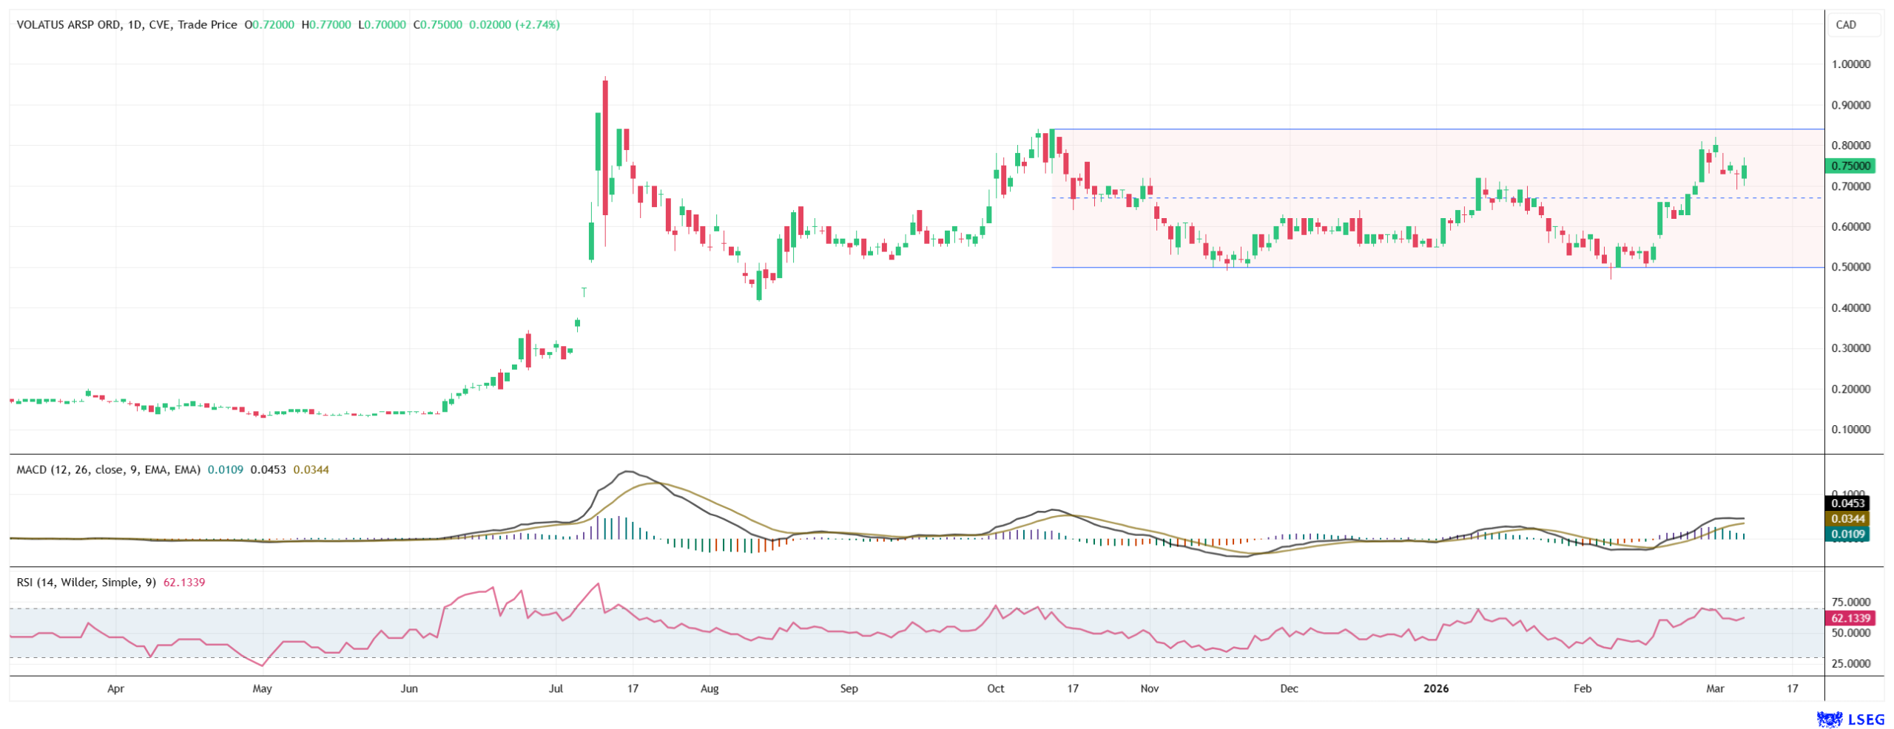Click the teal 0.0109 histogram value tag

tap(1847, 534)
